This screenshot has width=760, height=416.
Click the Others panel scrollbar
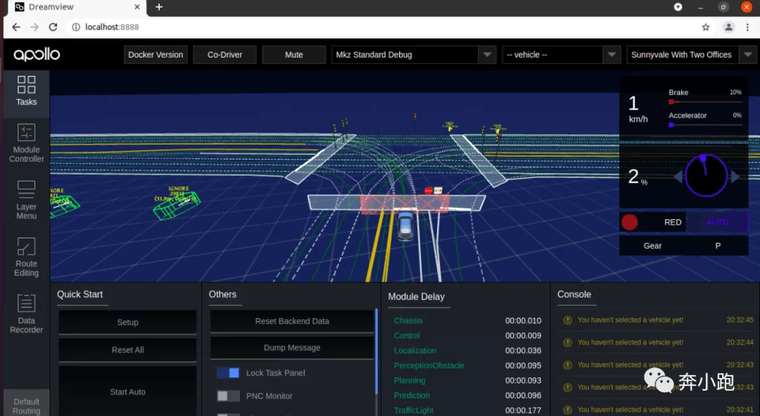point(376,351)
